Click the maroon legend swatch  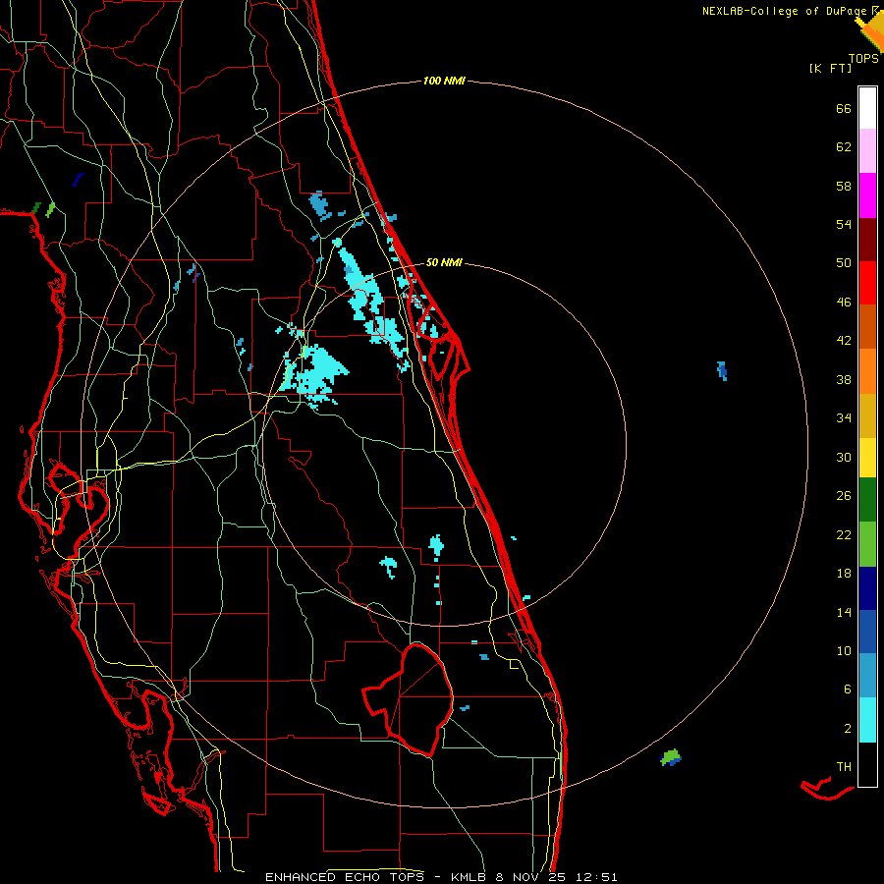tap(867, 240)
